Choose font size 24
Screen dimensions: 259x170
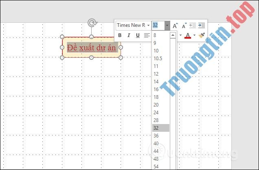coord(161,113)
